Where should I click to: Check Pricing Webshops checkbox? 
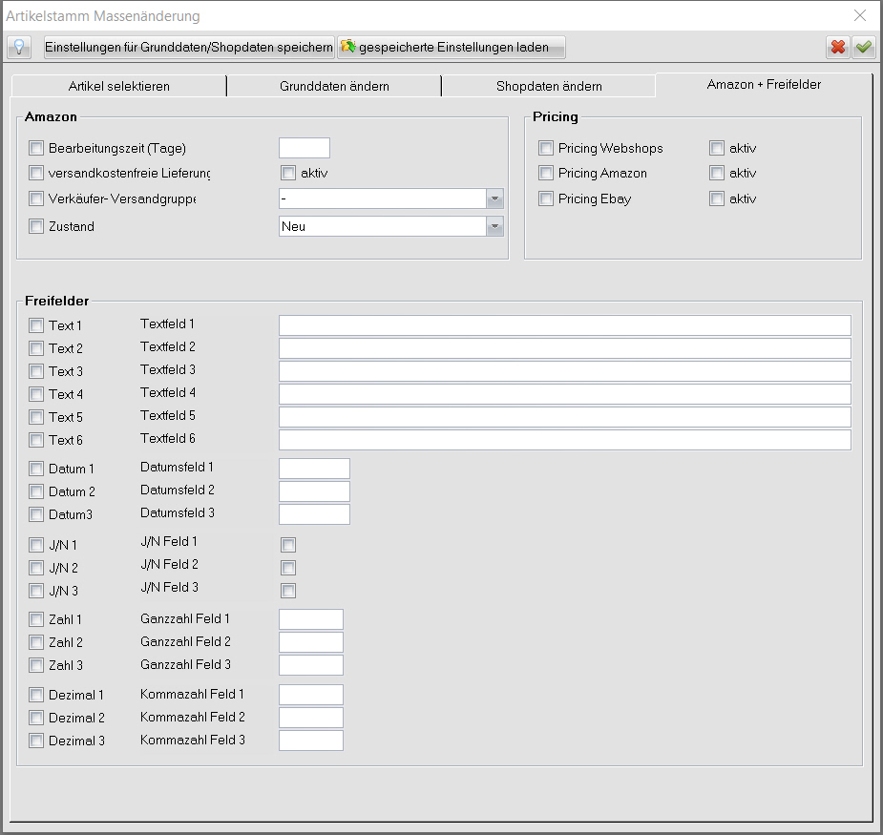point(546,148)
